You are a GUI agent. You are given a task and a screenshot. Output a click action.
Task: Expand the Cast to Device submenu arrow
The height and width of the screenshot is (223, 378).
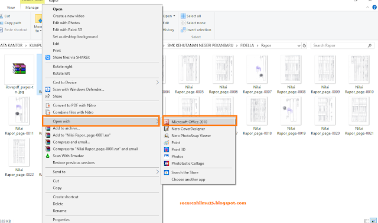click(158, 82)
